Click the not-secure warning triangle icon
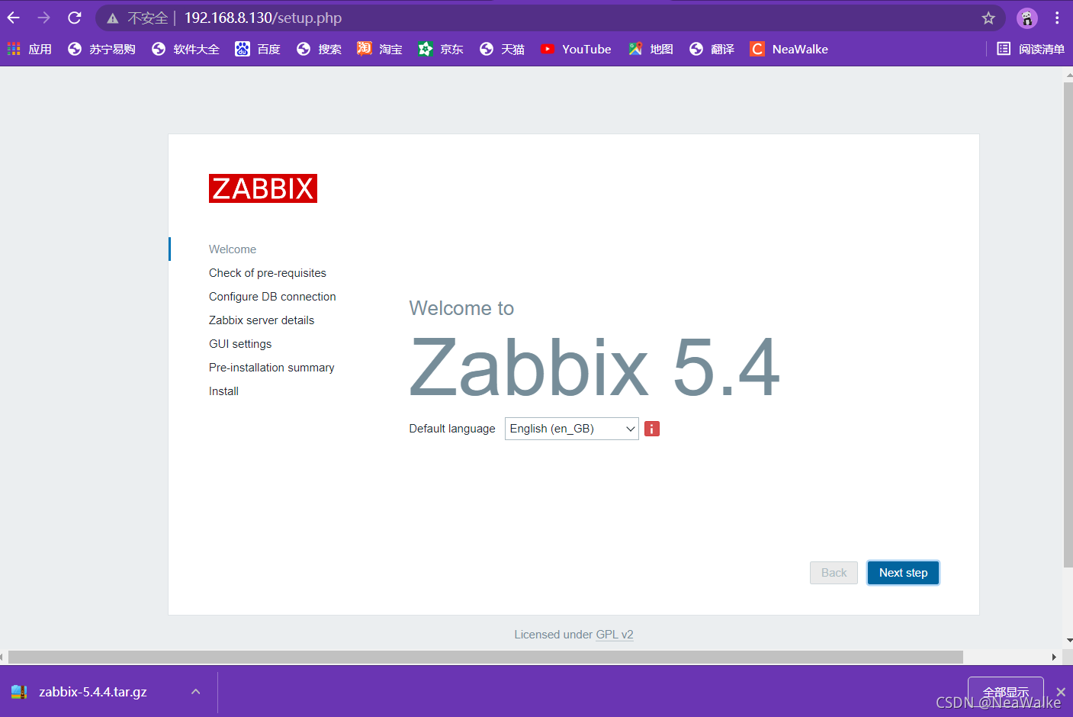 point(113,18)
